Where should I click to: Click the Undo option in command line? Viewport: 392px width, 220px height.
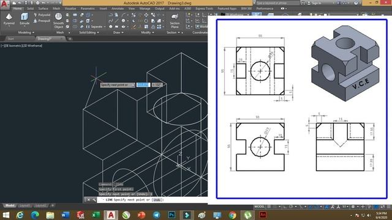pyautogui.click(x=157, y=200)
